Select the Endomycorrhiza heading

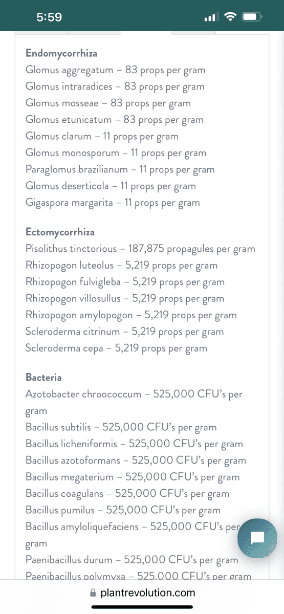61,53
